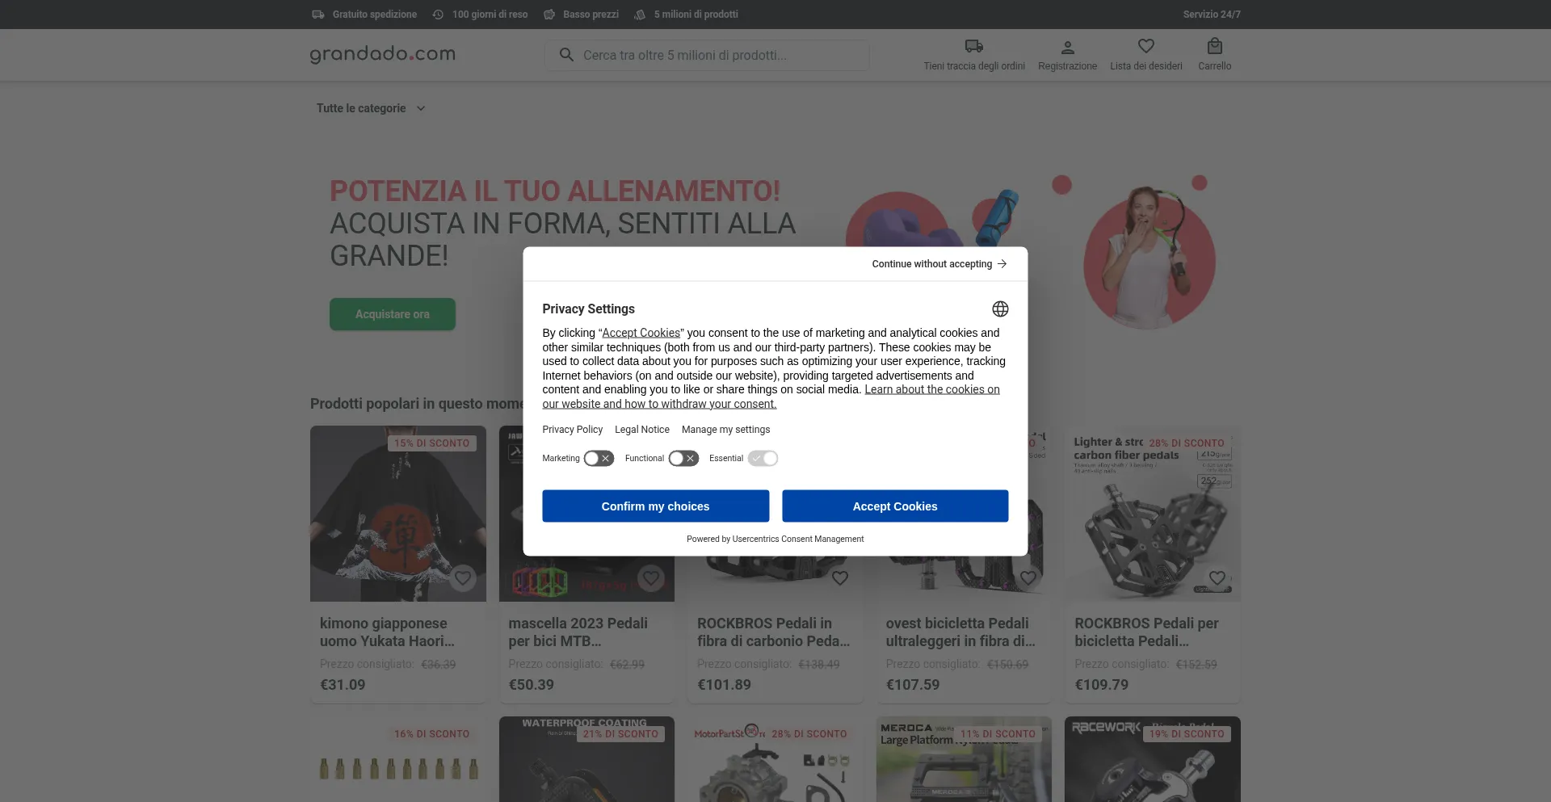Viewport: 1551px width, 802px height.
Task: Open the wishlist heart icon in the header
Action: point(1146,46)
